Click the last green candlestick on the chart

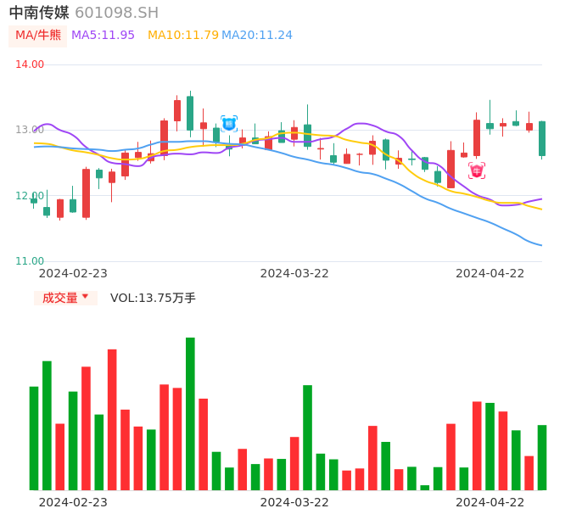coord(542,138)
